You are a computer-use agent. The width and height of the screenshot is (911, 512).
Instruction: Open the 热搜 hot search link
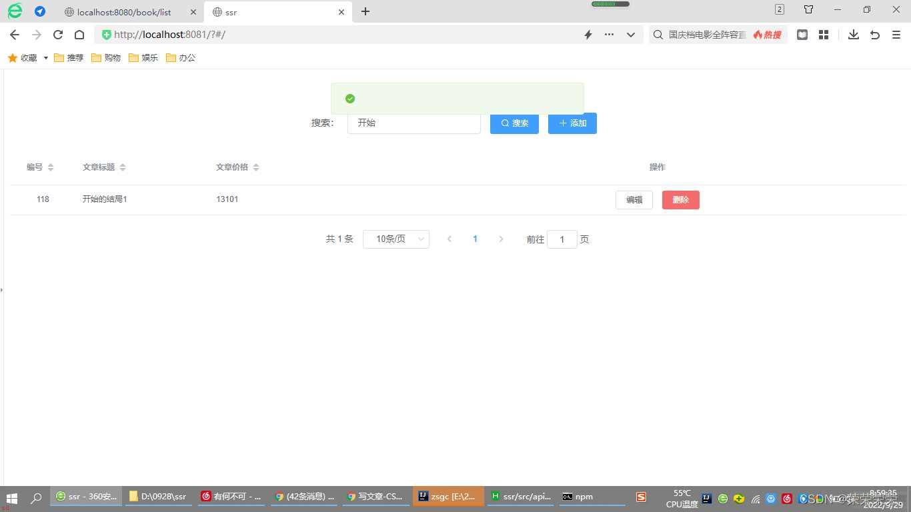tap(768, 35)
